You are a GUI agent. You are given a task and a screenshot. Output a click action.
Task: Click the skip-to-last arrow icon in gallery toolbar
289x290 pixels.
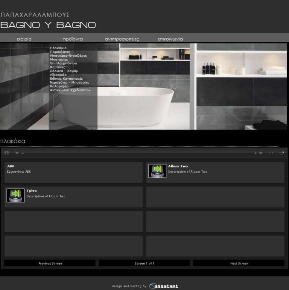point(261,153)
